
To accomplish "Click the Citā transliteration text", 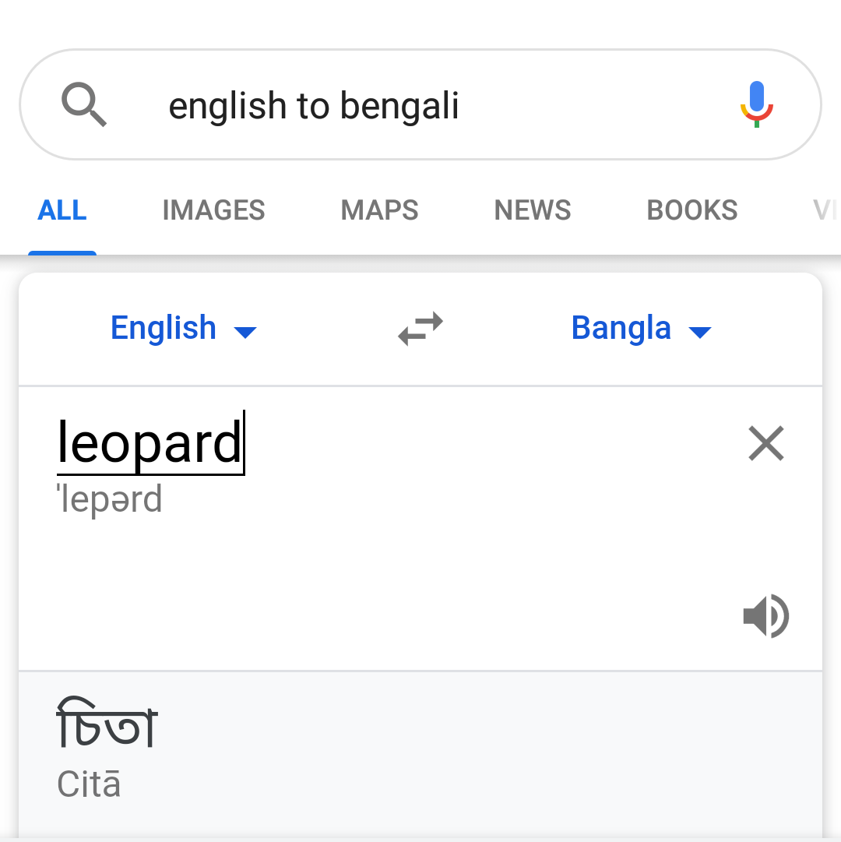I will pyautogui.click(x=89, y=784).
